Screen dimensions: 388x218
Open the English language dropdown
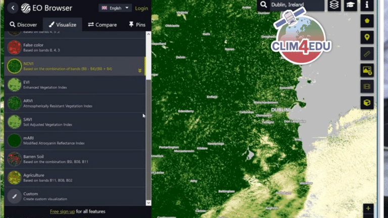tap(115, 8)
